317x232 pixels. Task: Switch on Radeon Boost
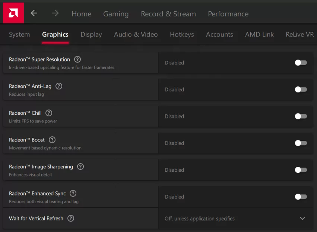click(301, 143)
